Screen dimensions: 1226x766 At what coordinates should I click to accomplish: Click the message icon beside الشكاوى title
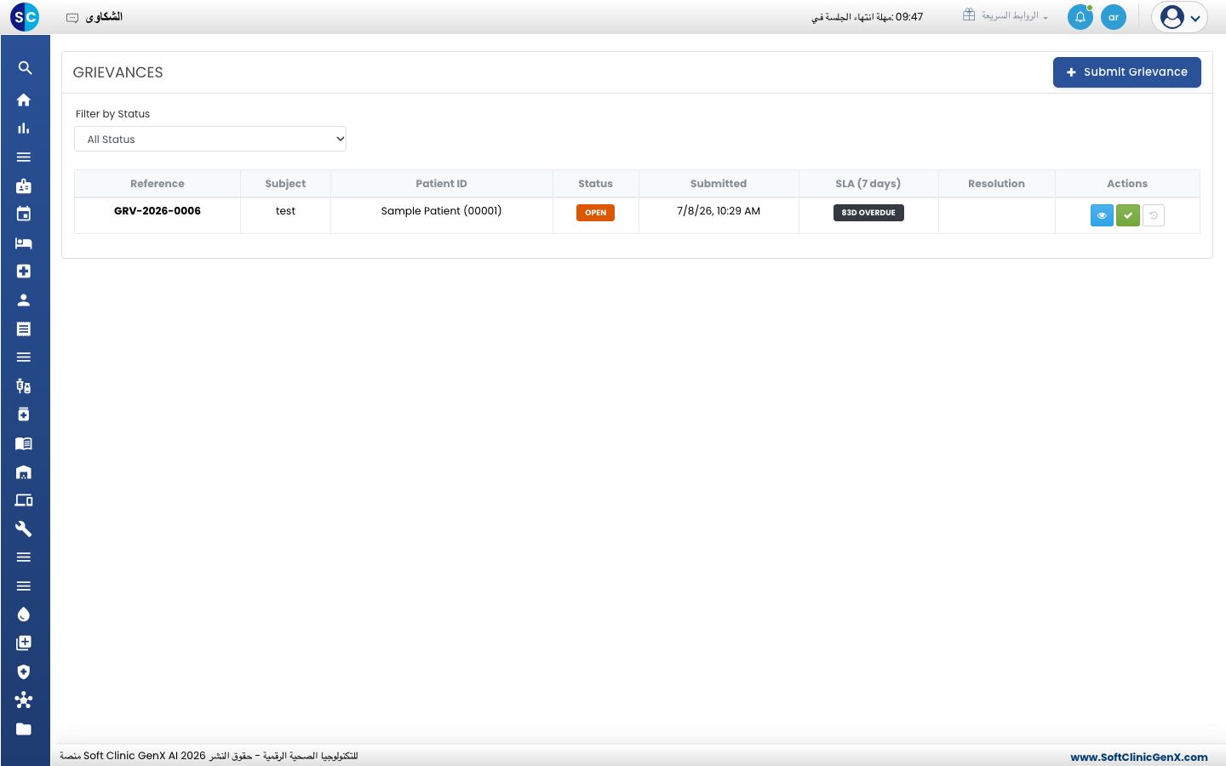72,18
